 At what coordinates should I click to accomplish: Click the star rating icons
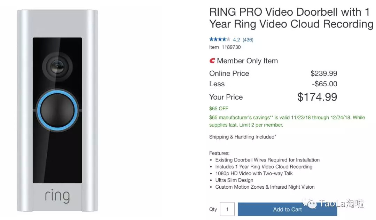tap(219, 39)
